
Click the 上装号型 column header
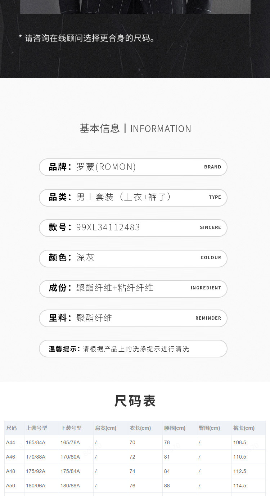36,428
